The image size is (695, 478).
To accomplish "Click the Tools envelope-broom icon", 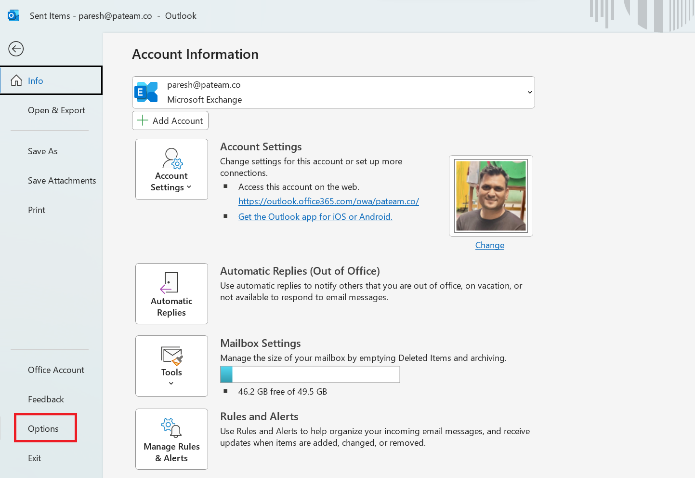I will (x=172, y=356).
